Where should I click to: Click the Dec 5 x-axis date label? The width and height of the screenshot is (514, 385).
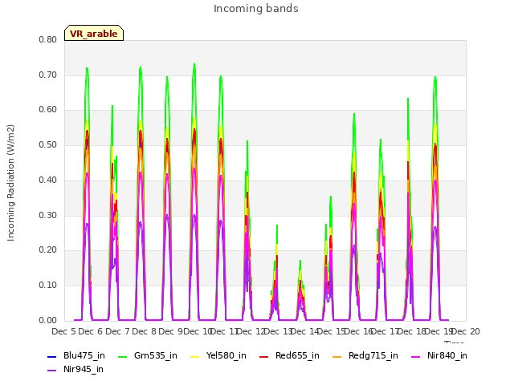(x=63, y=331)
